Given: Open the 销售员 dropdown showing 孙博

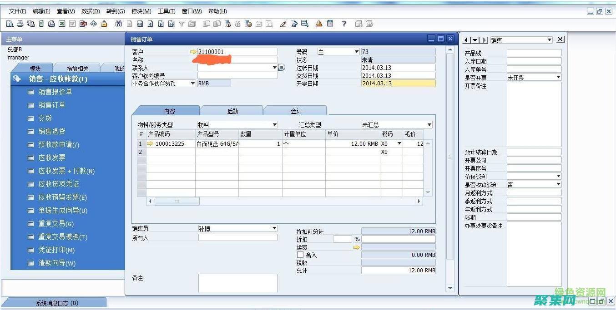Looking at the screenshot, I should (273, 228).
